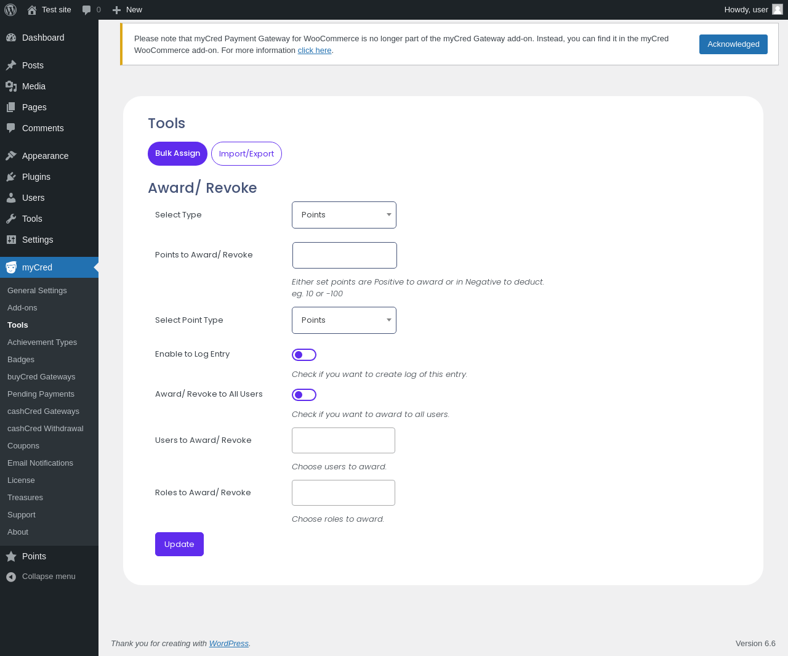
Task: Open cashCred Withdrawal submenu item
Action: [x=45, y=429]
